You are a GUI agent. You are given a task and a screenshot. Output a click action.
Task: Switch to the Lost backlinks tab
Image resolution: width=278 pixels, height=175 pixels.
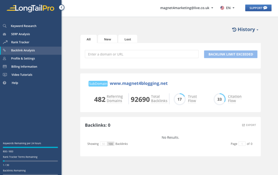[128, 39]
